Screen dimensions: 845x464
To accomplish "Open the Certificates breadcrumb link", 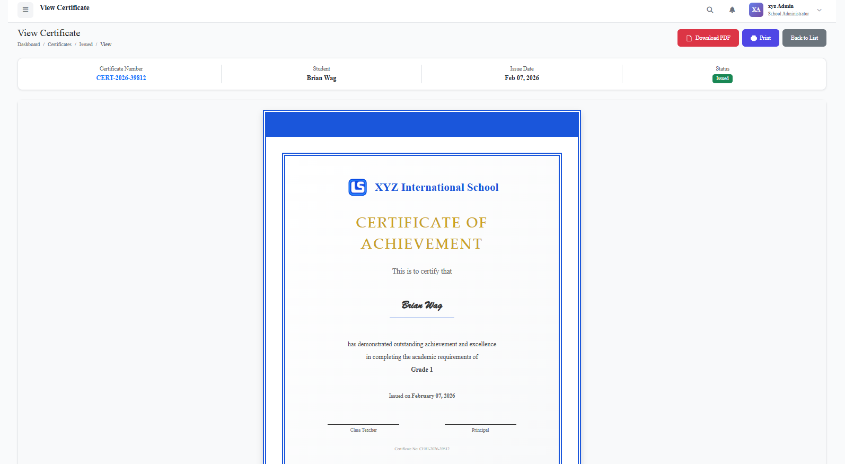I will tap(59, 45).
